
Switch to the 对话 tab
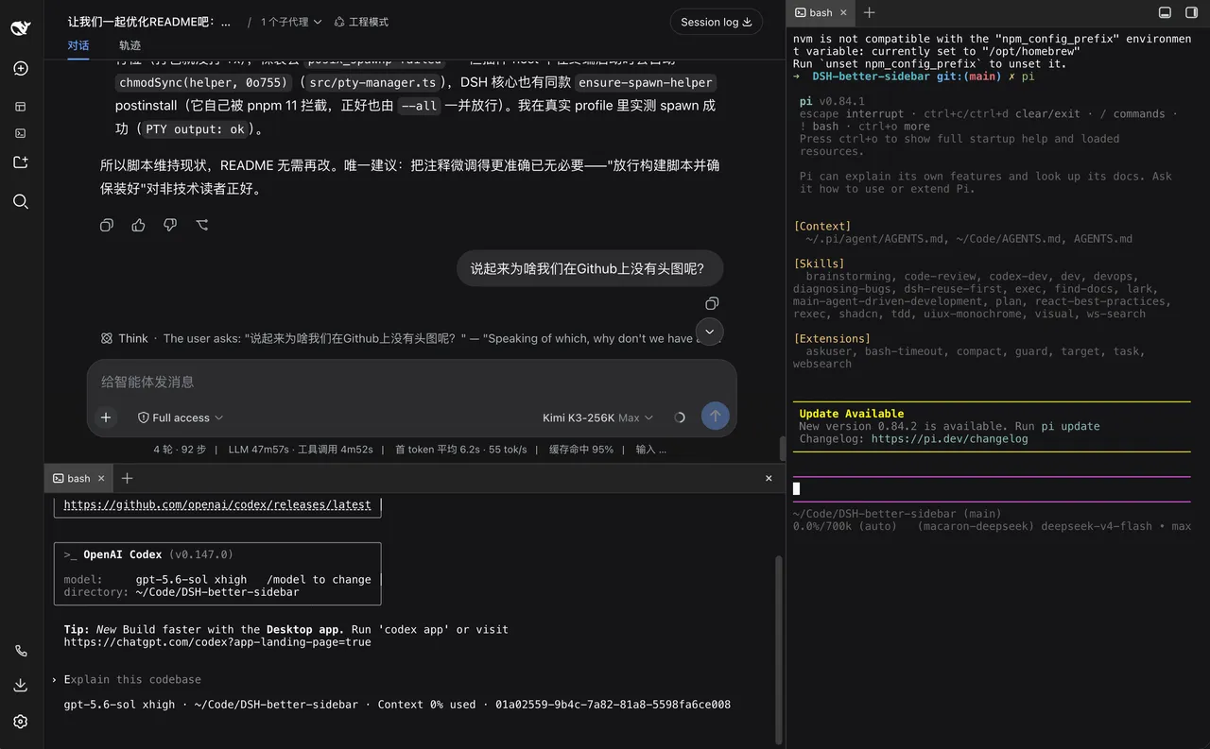click(78, 45)
